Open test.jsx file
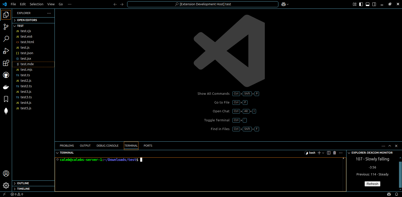The height and width of the screenshot is (197, 402). pyautogui.click(x=33, y=59)
